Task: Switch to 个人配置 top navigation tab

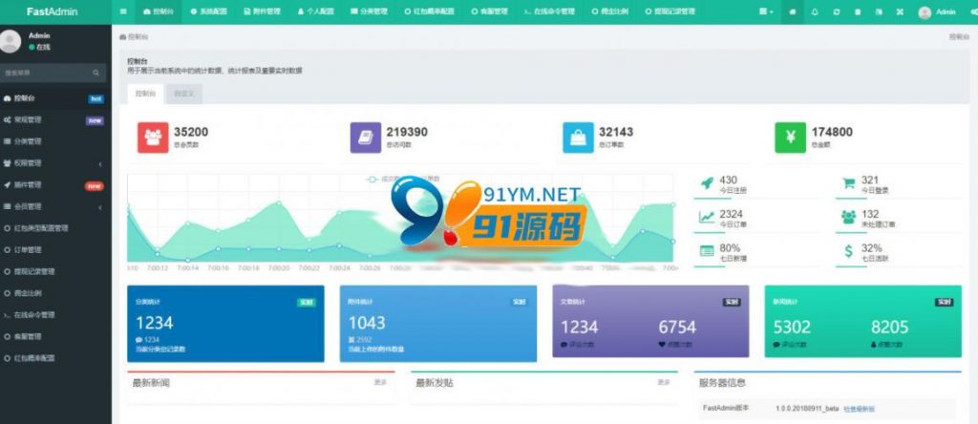Action: coord(315,11)
